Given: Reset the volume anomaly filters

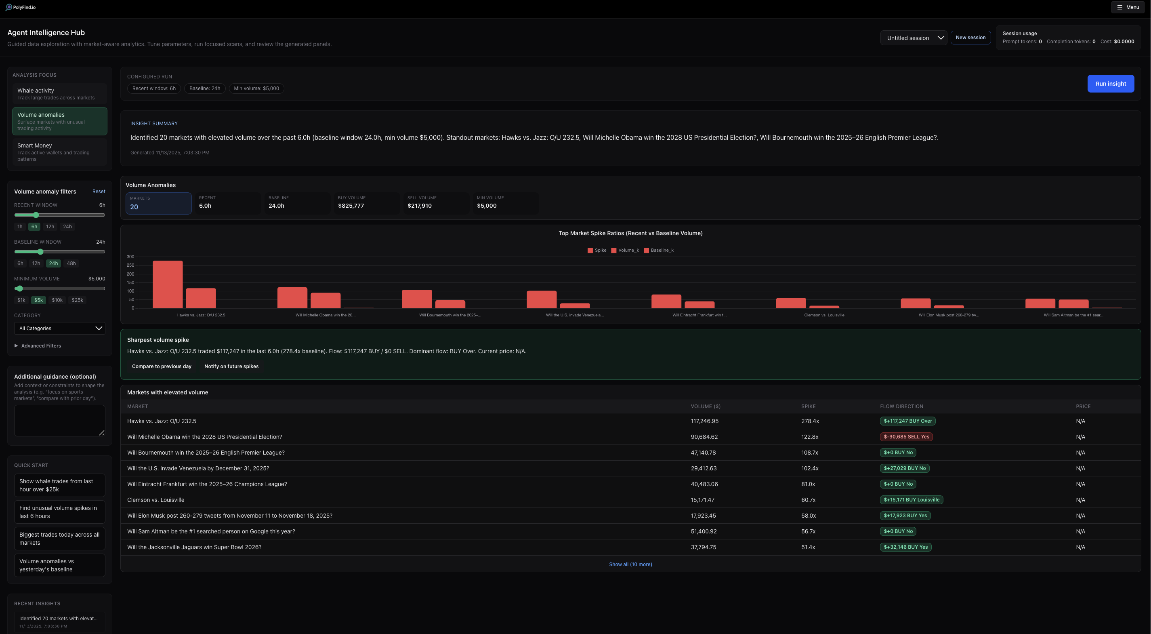Looking at the screenshot, I should click(x=98, y=191).
